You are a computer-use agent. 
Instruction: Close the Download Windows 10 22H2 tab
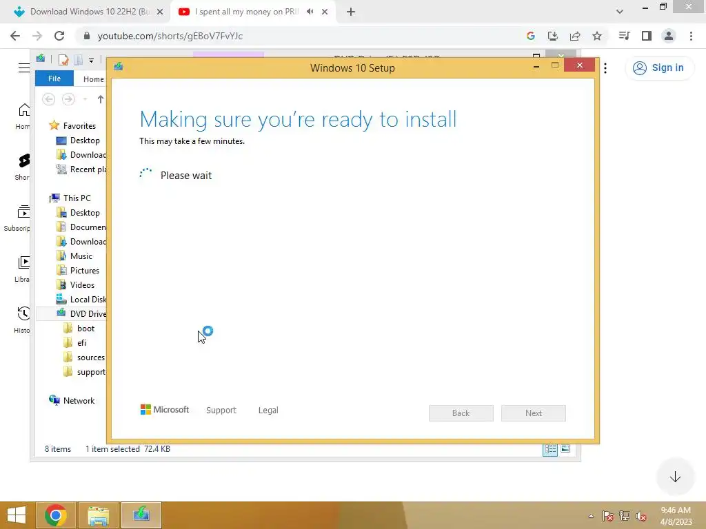pyautogui.click(x=160, y=12)
